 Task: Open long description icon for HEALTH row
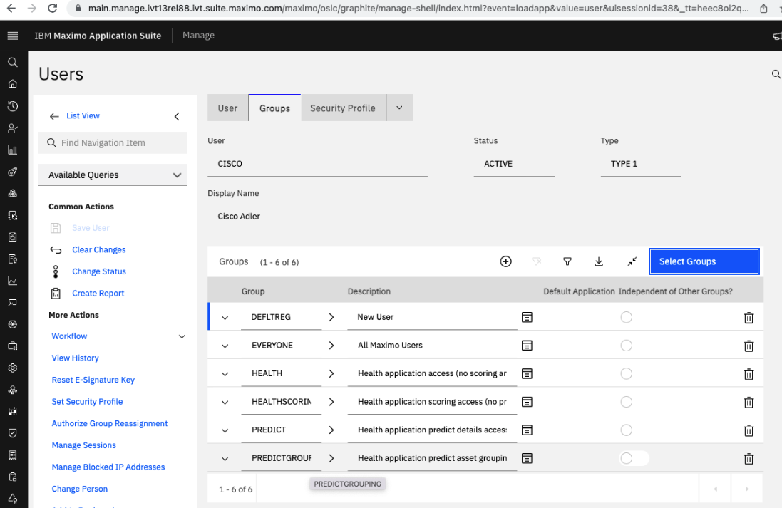[x=527, y=373]
